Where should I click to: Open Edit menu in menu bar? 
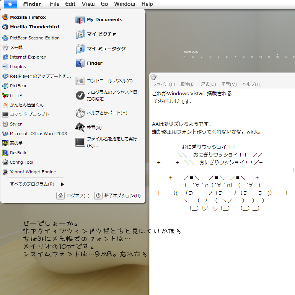click(x=70, y=4)
